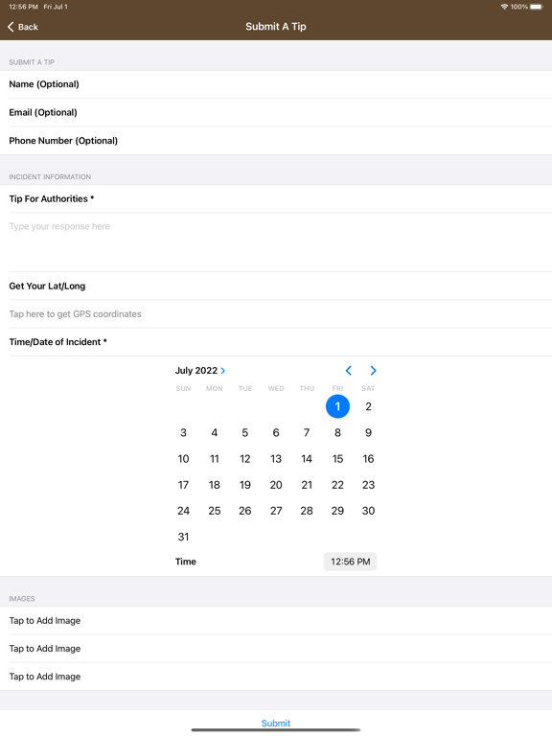Pick the 6th on the calendar
The height and width of the screenshot is (736, 552).
pos(276,433)
